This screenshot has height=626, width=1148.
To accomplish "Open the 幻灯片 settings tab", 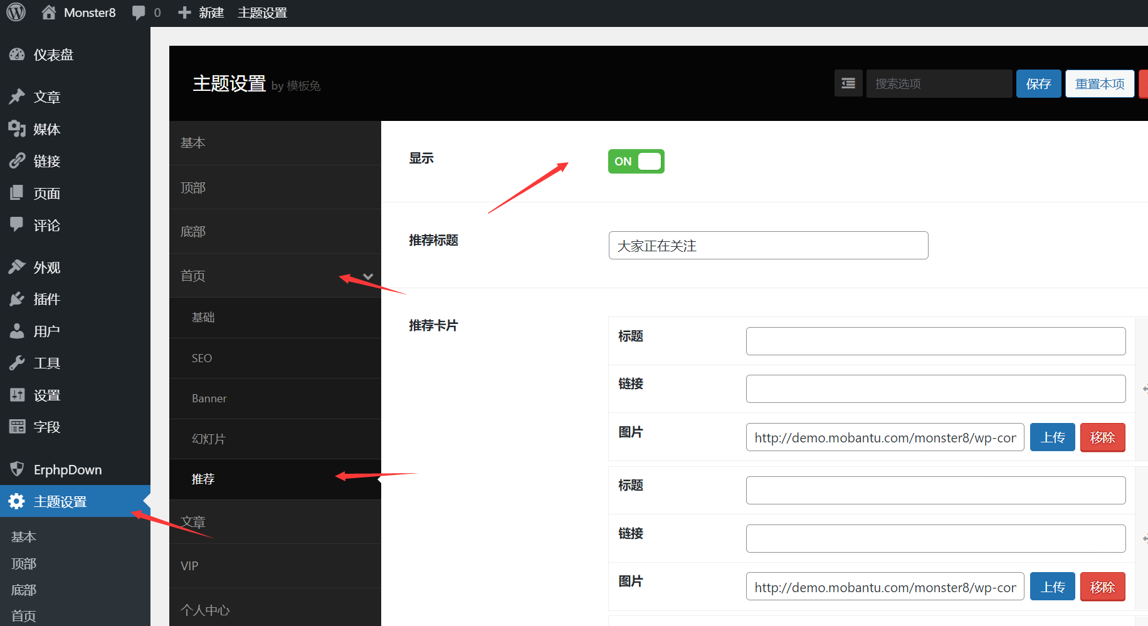I will (209, 439).
